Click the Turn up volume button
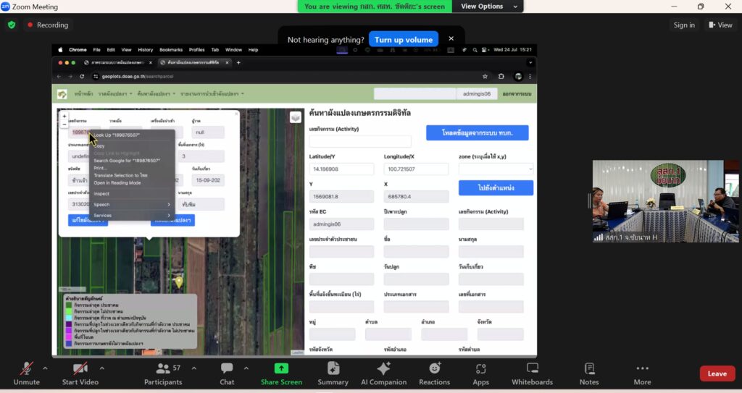The image size is (742, 393). pyautogui.click(x=403, y=40)
